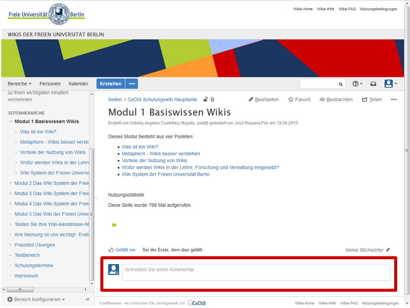
Task: Click Wikis-Home in top header
Action: (303, 9)
